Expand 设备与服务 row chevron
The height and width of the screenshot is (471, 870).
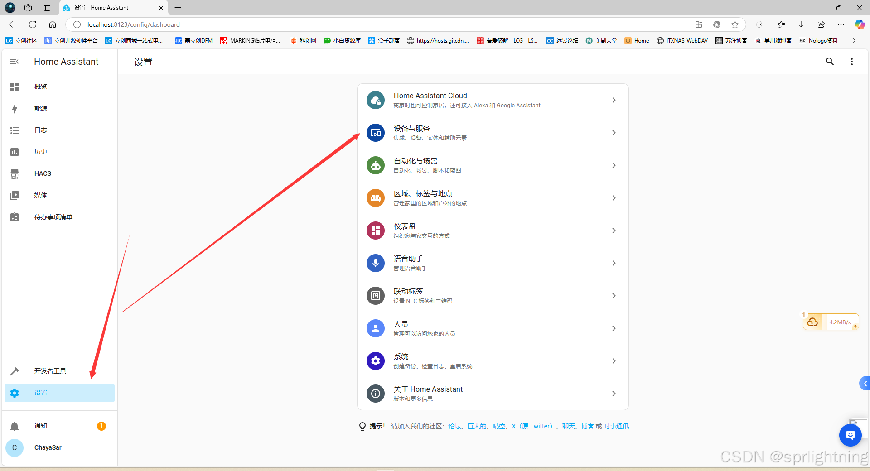tap(614, 133)
